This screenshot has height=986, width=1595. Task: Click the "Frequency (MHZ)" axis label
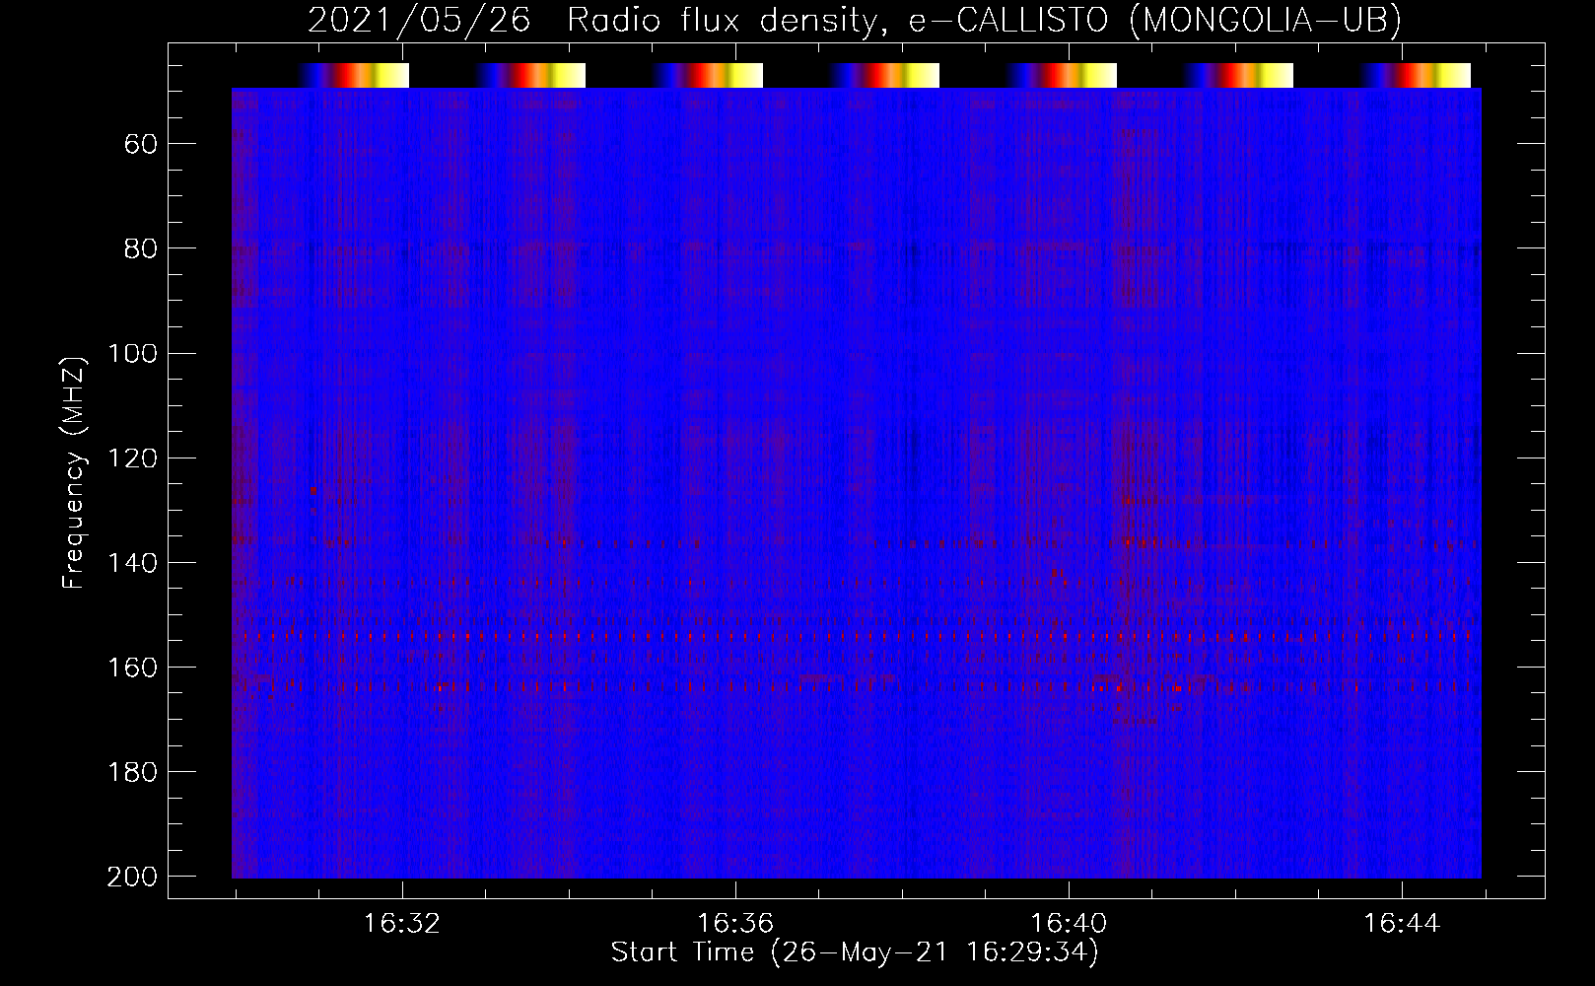tap(74, 471)
